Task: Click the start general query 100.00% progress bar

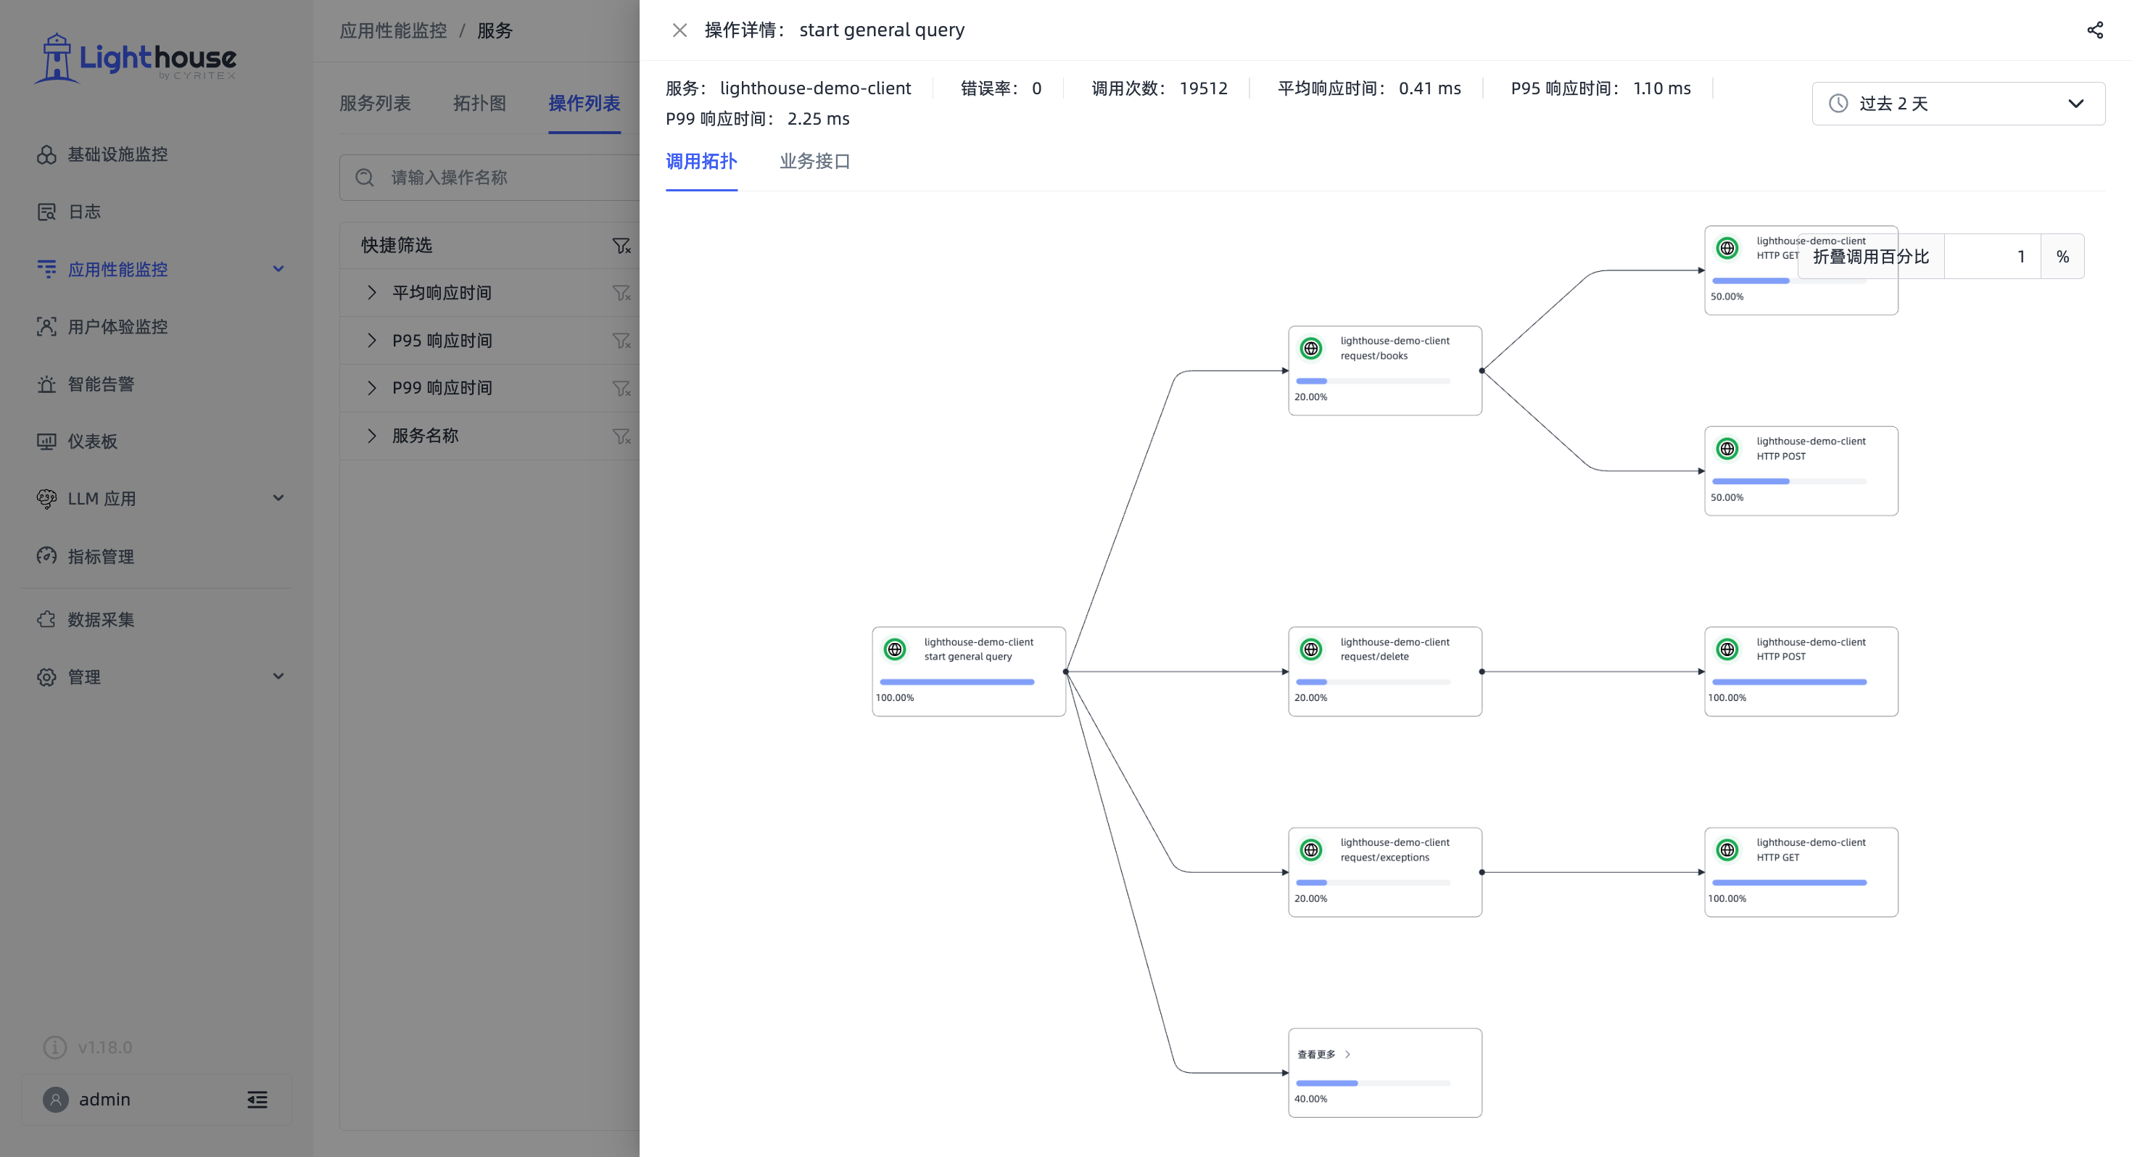Action: 956,682
